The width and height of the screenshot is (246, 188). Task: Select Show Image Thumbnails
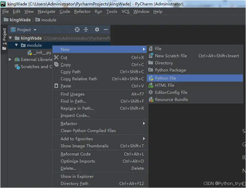(x=100, y=146)
